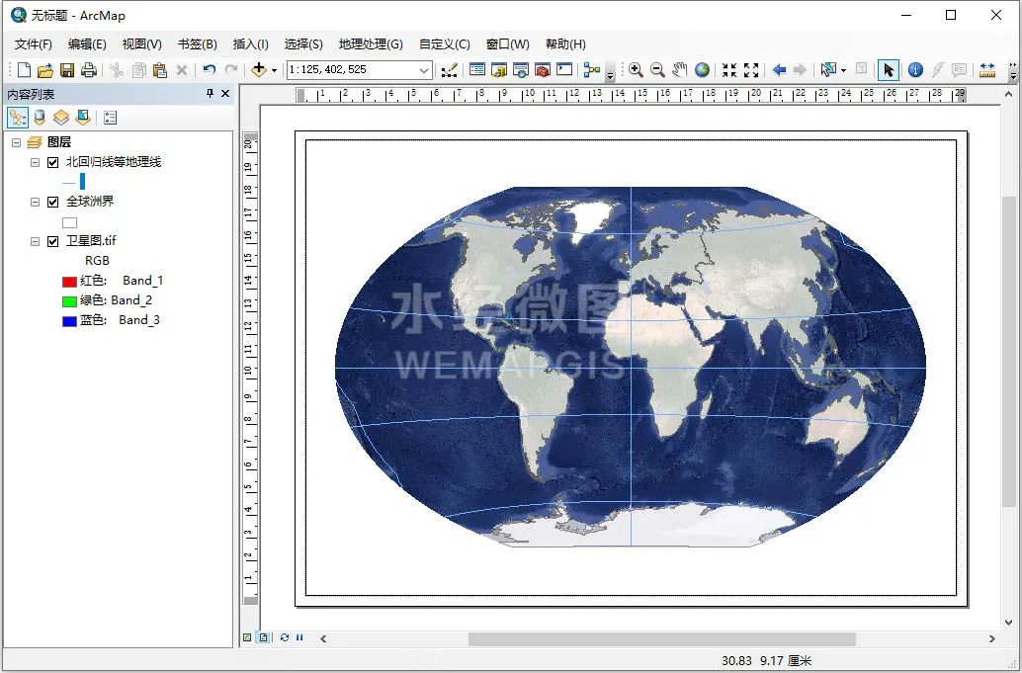
Task: Select the Identify tool
Action: [915, 69]
